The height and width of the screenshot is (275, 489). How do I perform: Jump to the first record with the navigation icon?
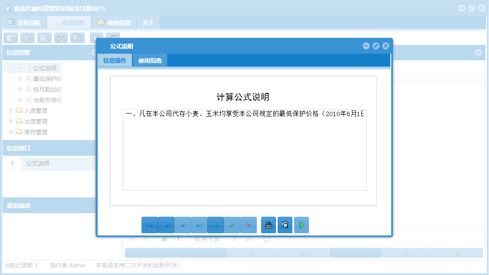150,225
